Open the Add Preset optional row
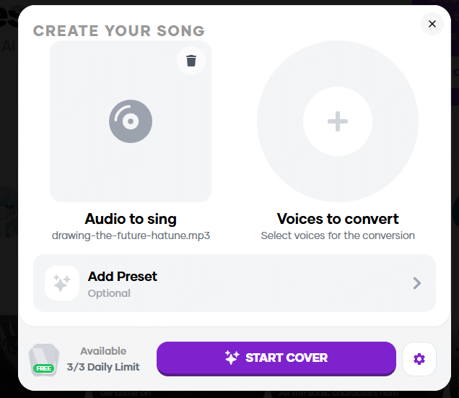Viewport: 459px width, 398px height. click(235, 283)
